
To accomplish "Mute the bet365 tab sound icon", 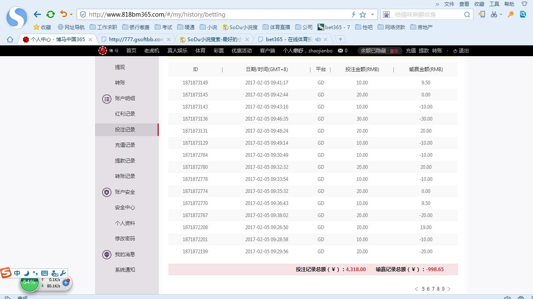I will (318, 40).
